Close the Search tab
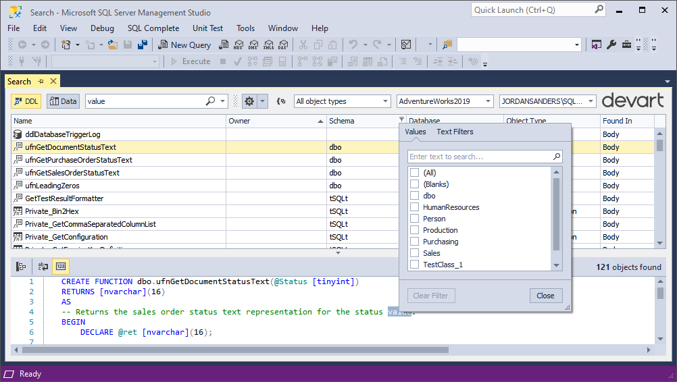 (53, 81)
